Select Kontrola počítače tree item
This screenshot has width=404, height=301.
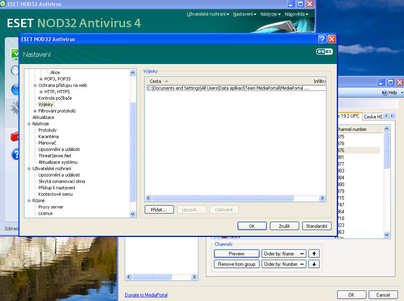coord(55,98)
